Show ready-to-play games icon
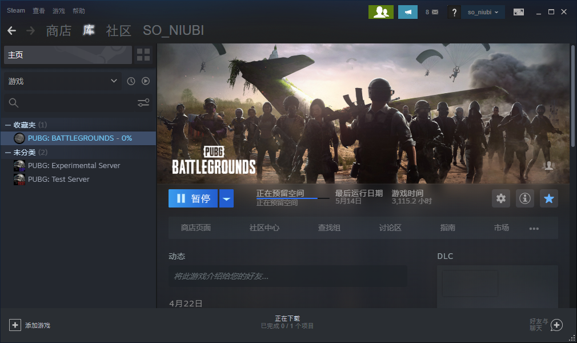 [x=146, y=81]
